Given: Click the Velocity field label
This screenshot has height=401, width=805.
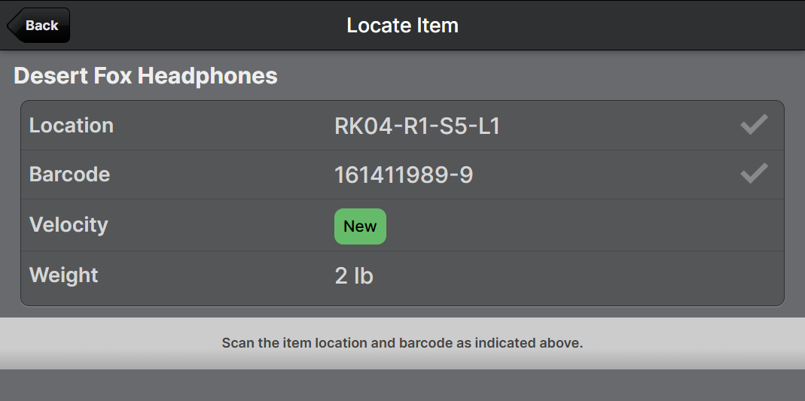Looking at the screenshot, I should tap(69, 225).
